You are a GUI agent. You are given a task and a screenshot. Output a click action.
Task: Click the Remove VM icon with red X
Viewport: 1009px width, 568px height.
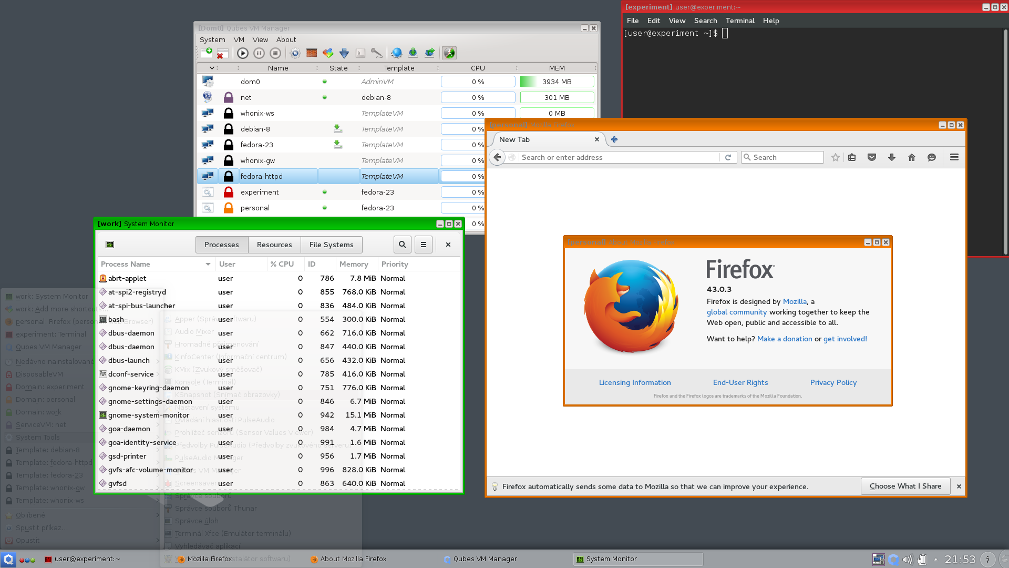[222, 53]
